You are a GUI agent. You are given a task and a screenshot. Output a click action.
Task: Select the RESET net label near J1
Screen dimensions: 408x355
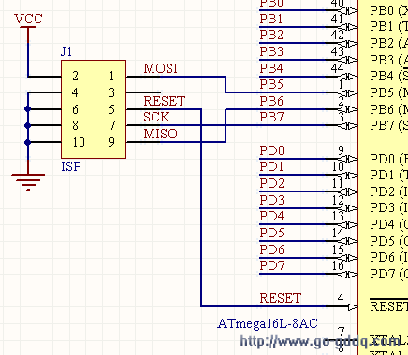point(165,101)
